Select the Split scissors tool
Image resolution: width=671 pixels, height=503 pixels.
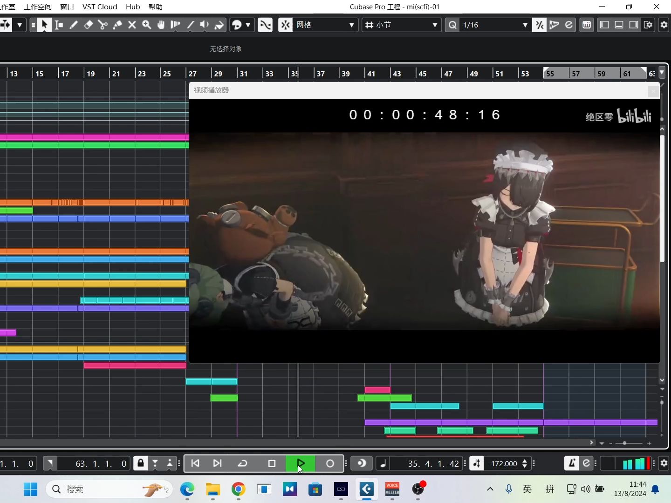coord(103,25)
